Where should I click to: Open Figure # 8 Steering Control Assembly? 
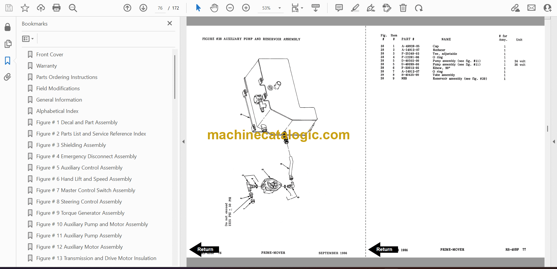tap(79, 202)
